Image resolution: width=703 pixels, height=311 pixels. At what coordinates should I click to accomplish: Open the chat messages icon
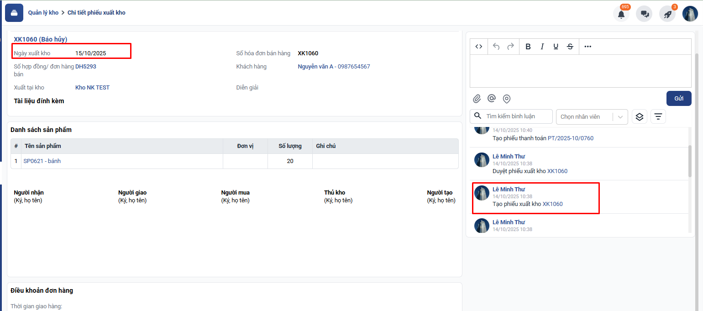click(x=645, y=14)
